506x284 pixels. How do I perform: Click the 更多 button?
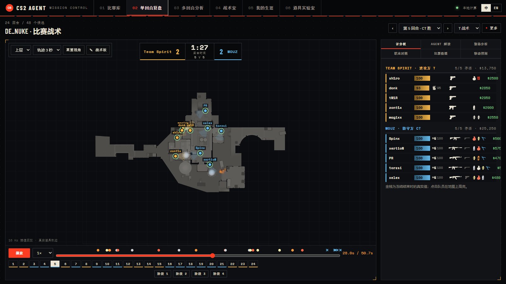tap(491, 28)
